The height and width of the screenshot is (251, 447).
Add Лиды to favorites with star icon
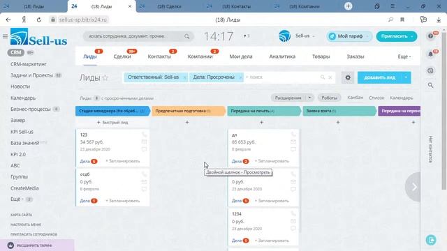coord(105,77)
